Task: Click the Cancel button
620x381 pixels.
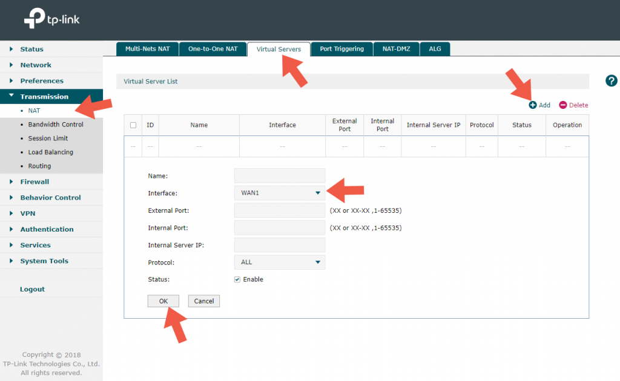Action: click(x=203, y=301)
